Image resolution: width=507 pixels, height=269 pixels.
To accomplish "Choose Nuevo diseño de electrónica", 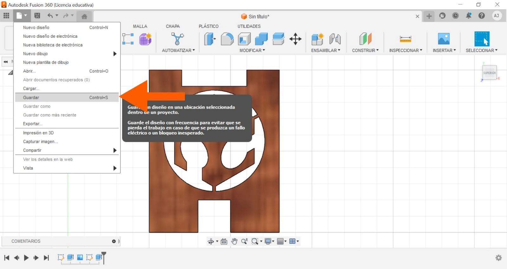I will click(x=67, y=36).
